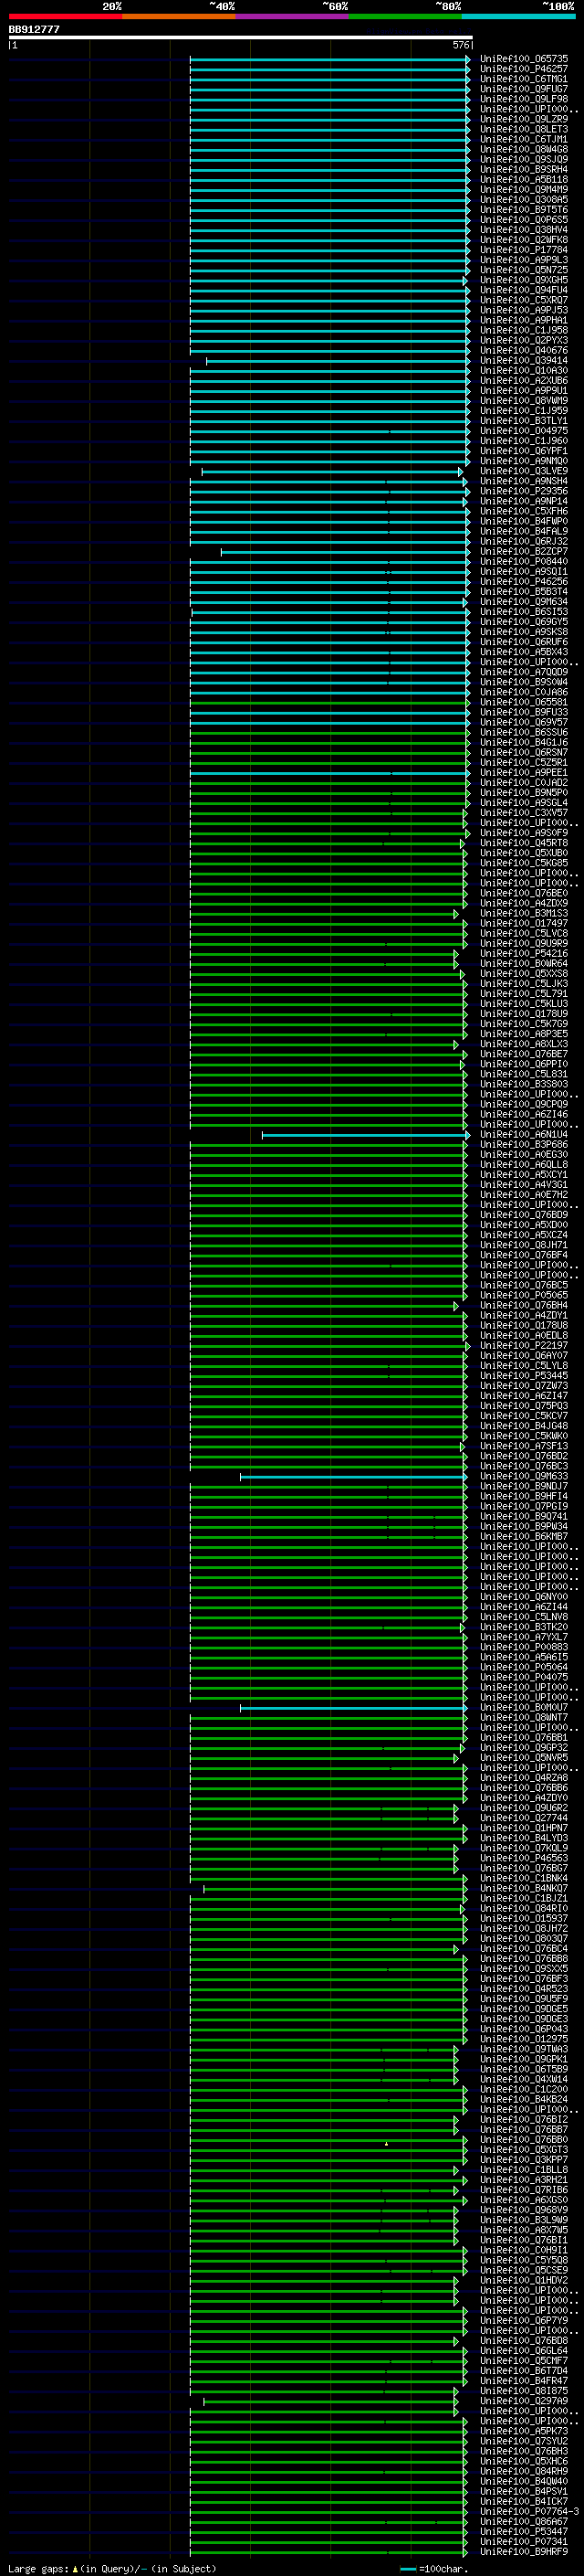The image size is (584, 2576).
Task: Select hit label UniRef100_Q69GY5
Action: tap(524, 622)
